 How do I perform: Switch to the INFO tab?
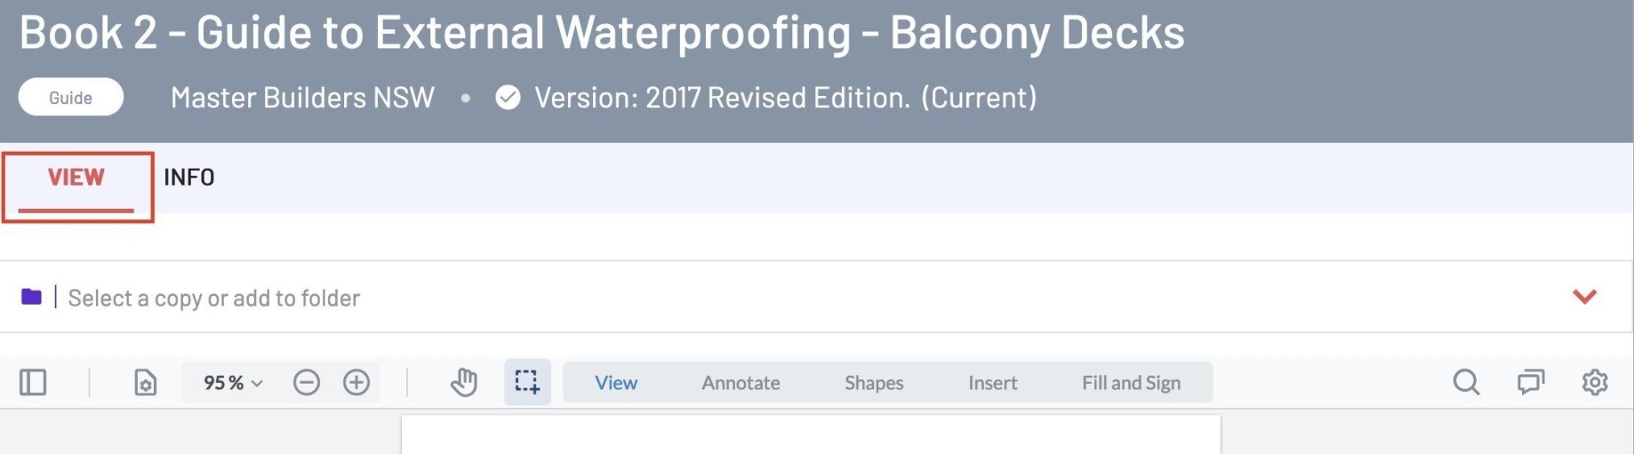pos(189,178)
